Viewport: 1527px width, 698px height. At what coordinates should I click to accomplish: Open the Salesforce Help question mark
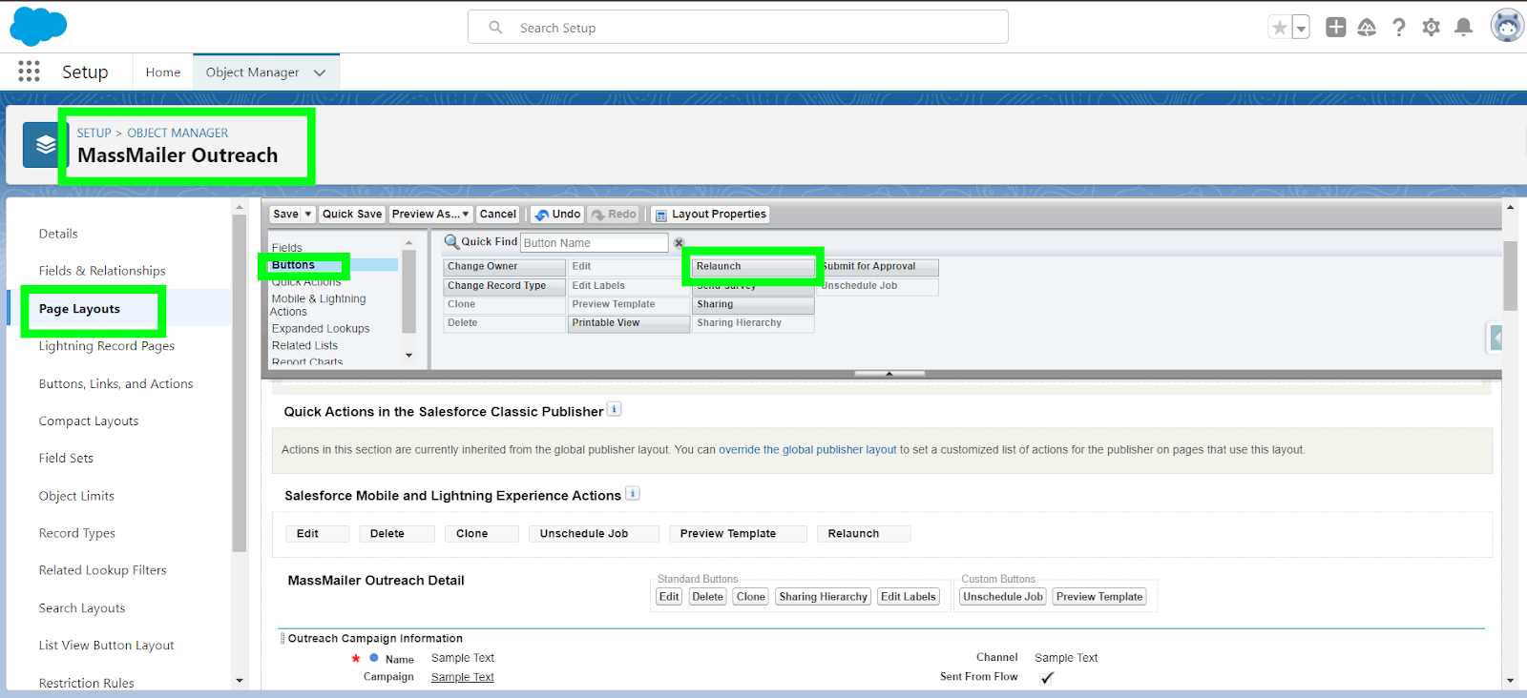(1399, 28)
